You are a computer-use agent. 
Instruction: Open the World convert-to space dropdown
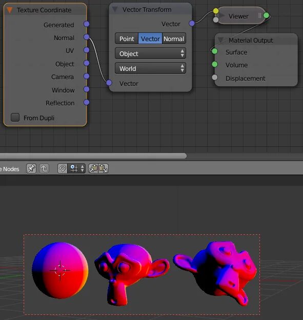(150, 68)
